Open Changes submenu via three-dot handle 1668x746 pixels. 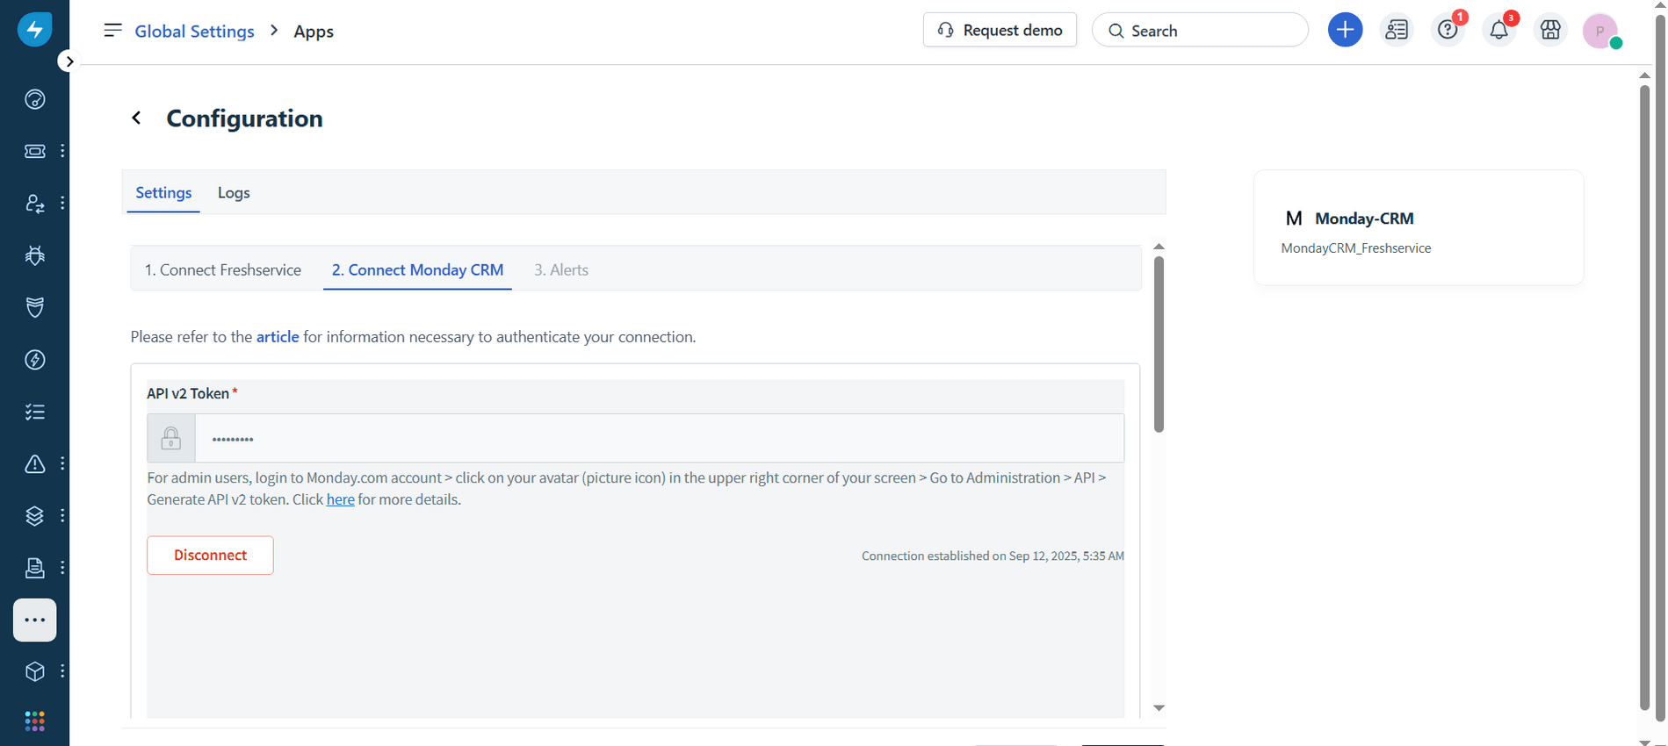(x=62, y=204)
